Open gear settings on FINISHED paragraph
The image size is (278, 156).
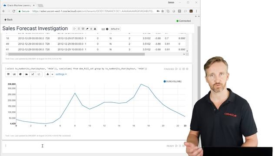[187, 69]
